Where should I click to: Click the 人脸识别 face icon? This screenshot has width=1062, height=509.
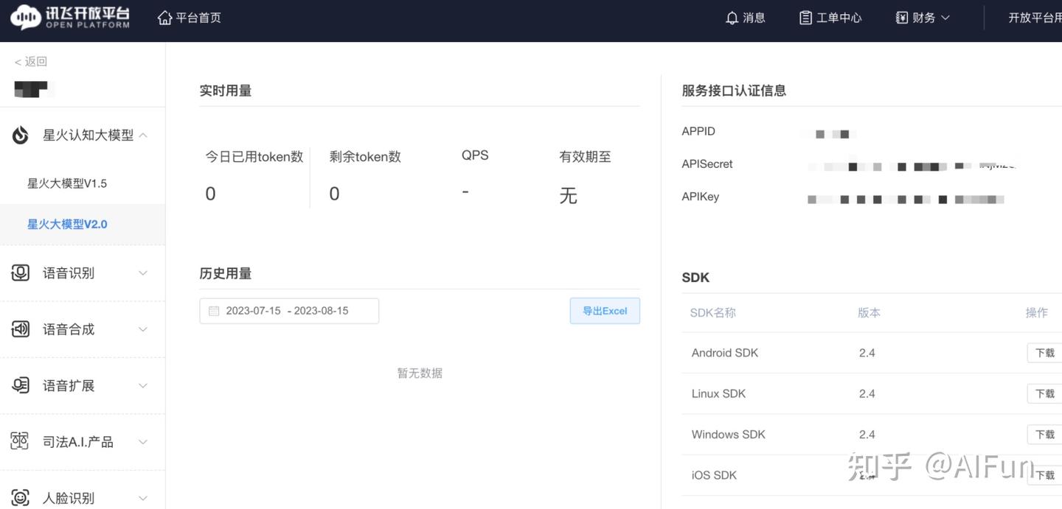click(x=20, y=498)
